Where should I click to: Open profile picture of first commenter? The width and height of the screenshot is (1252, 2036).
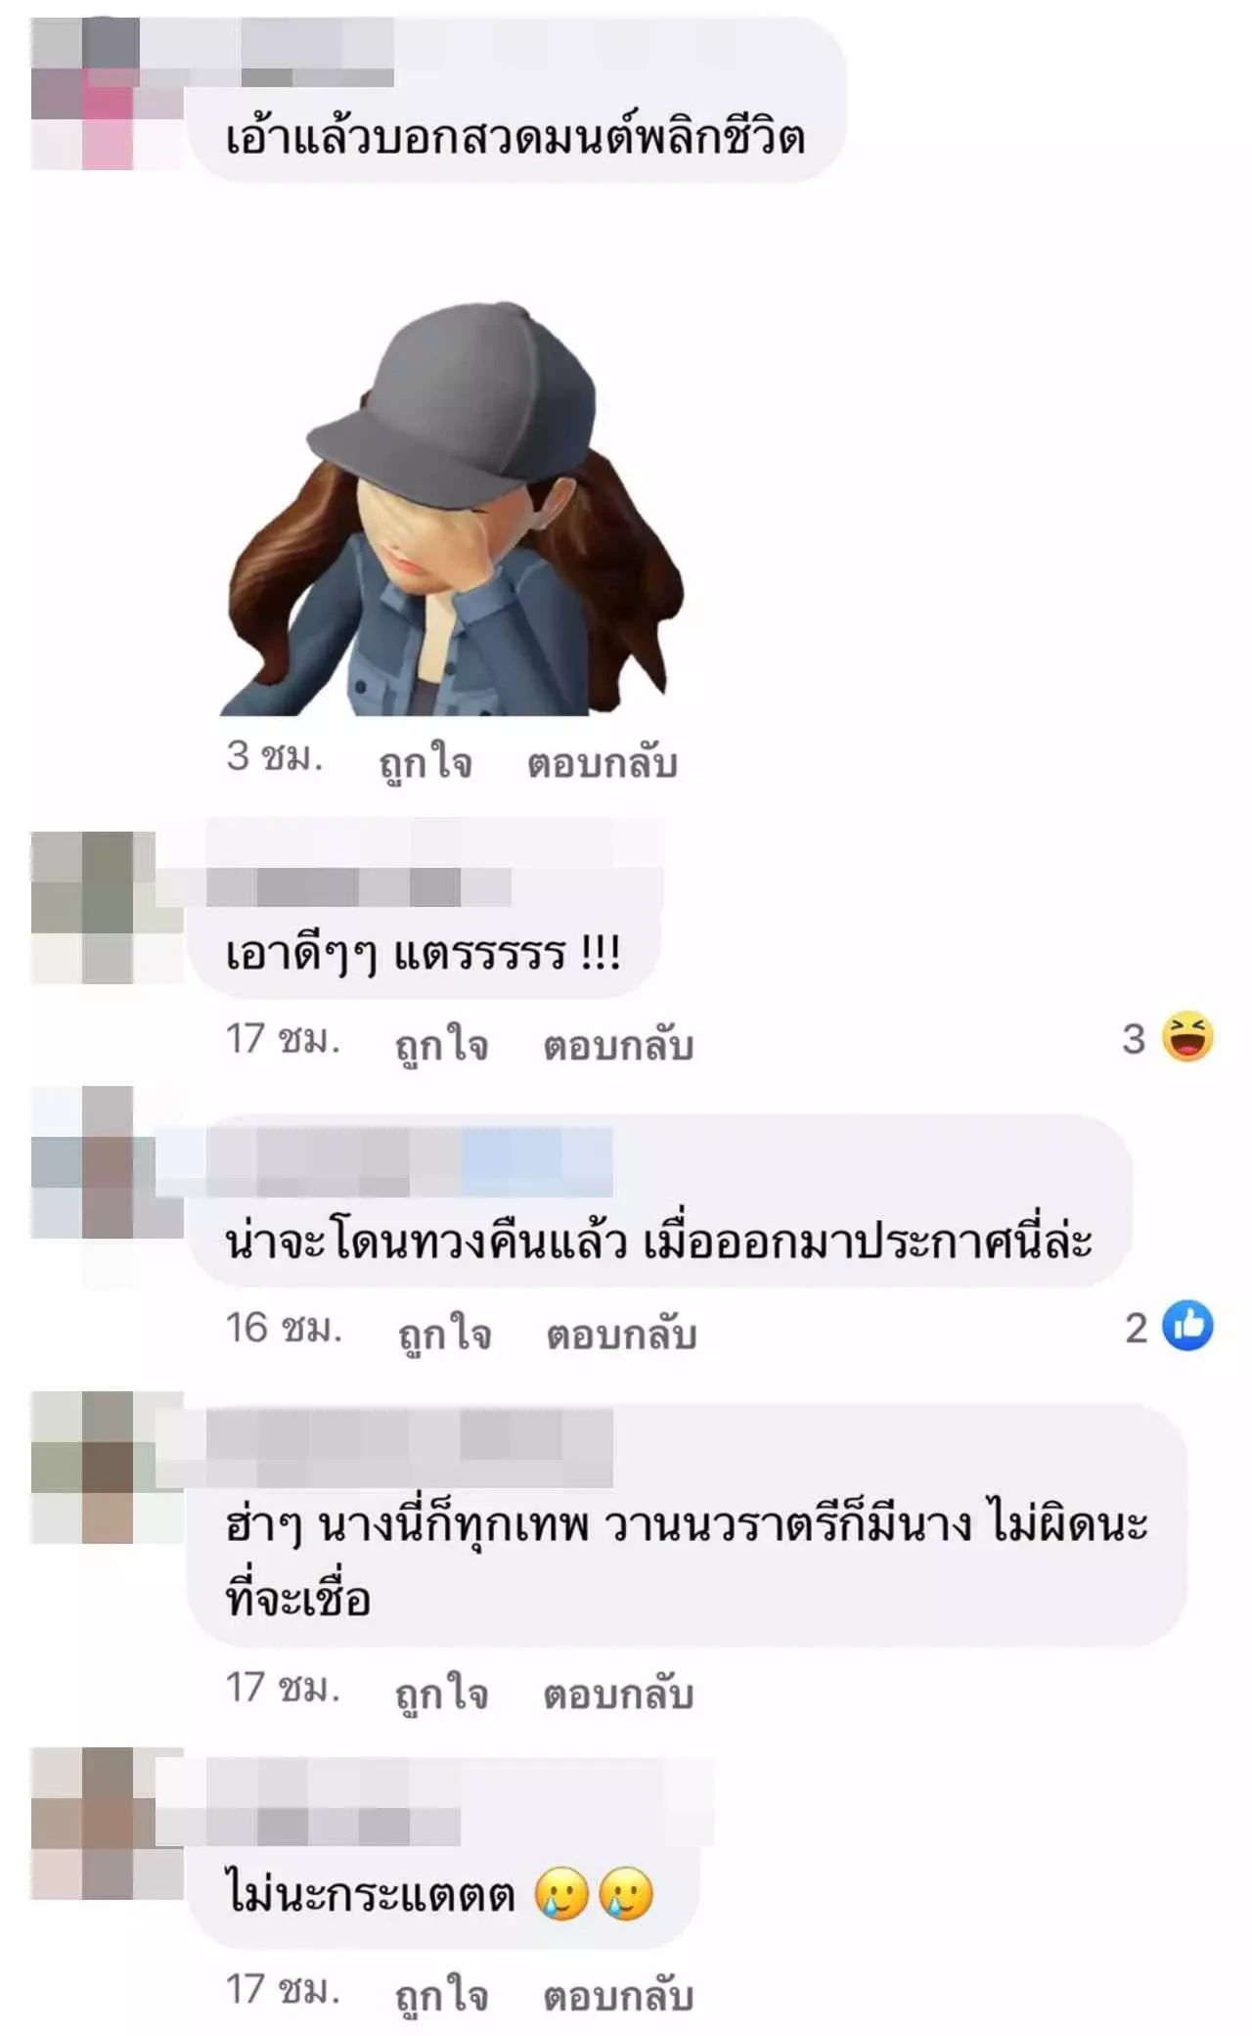click(x=107, y=94)
